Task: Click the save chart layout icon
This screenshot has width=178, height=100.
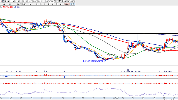Action: 60,1
